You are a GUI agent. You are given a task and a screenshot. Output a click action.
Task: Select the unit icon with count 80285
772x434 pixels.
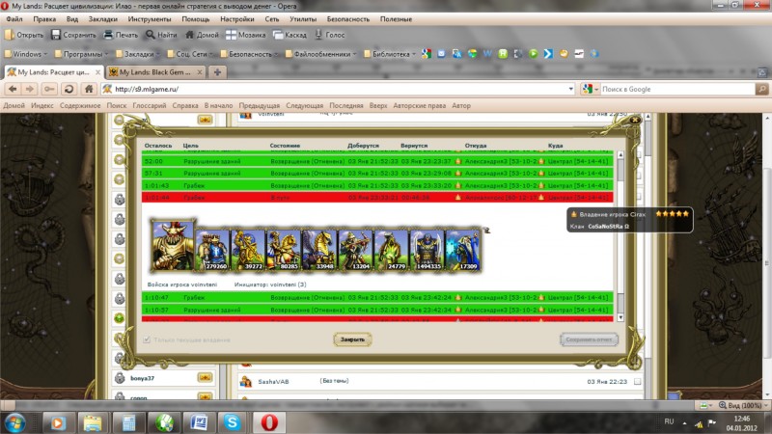(283, 250)
